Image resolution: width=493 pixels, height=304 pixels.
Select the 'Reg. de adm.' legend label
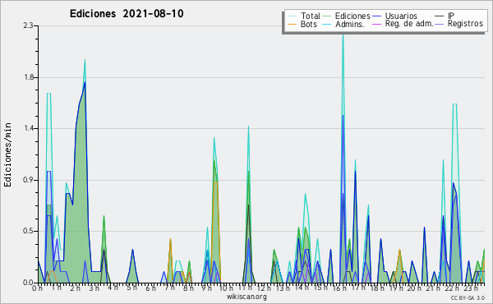point(409,24)
